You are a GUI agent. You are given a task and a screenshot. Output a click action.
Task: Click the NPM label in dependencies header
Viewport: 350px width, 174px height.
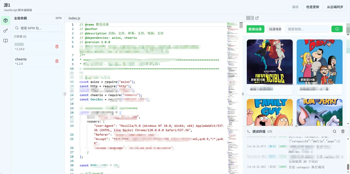tap(59, 18)
